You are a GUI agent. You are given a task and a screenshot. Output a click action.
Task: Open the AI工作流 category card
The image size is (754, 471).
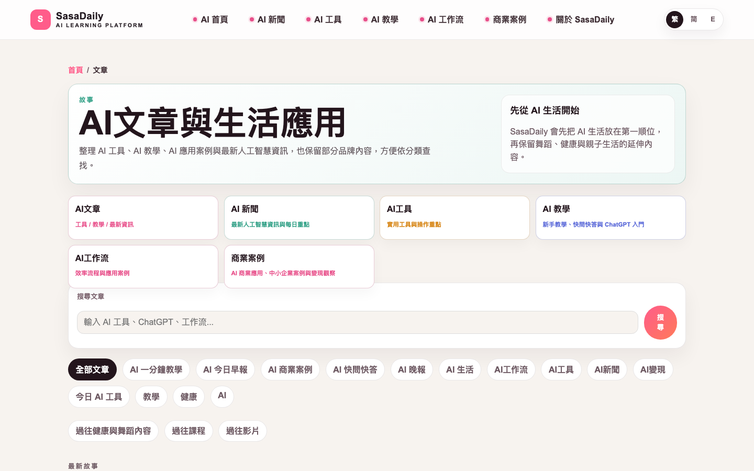143,266
